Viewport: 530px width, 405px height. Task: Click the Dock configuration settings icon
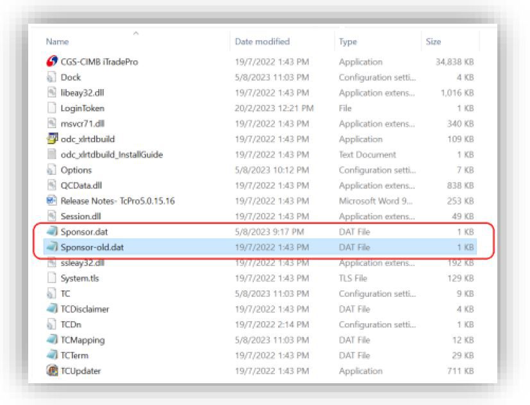click(x=52, y=78)
